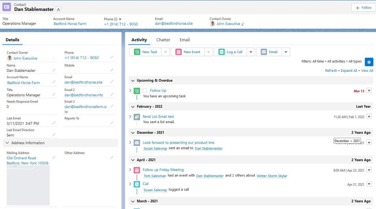Screen dimensions: 376x209
Task: Click the Expand All link
Action: point(349,70)
